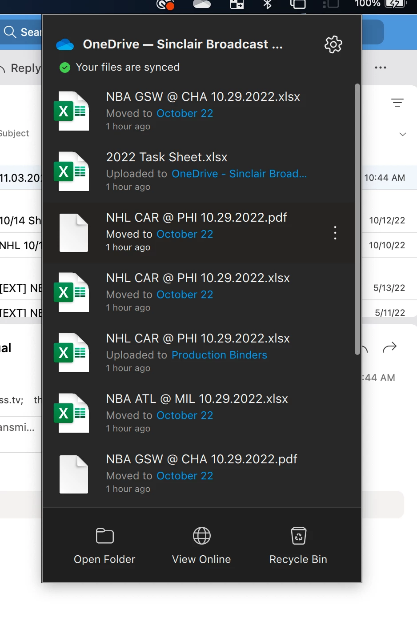Viewport: 417px width, 637px height.
Task: Click the Outlook search magnifier icon
Action: click(10, 32)
